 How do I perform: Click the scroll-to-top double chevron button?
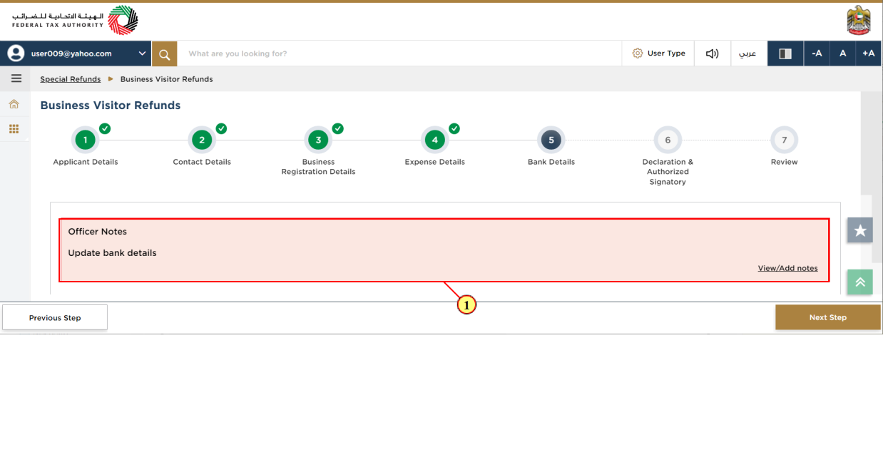pyautogui.click(x=860, y=282)
